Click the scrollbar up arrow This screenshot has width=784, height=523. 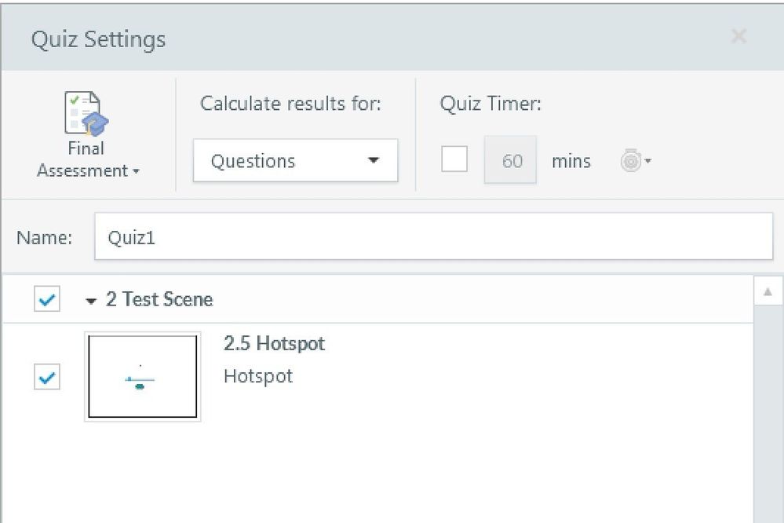click(x=768, y=291)
